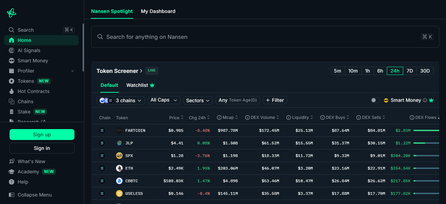Viewport: 446px width, 204px height.
Task: Click the FARTCOIN token logo
Action: point(119,130)
